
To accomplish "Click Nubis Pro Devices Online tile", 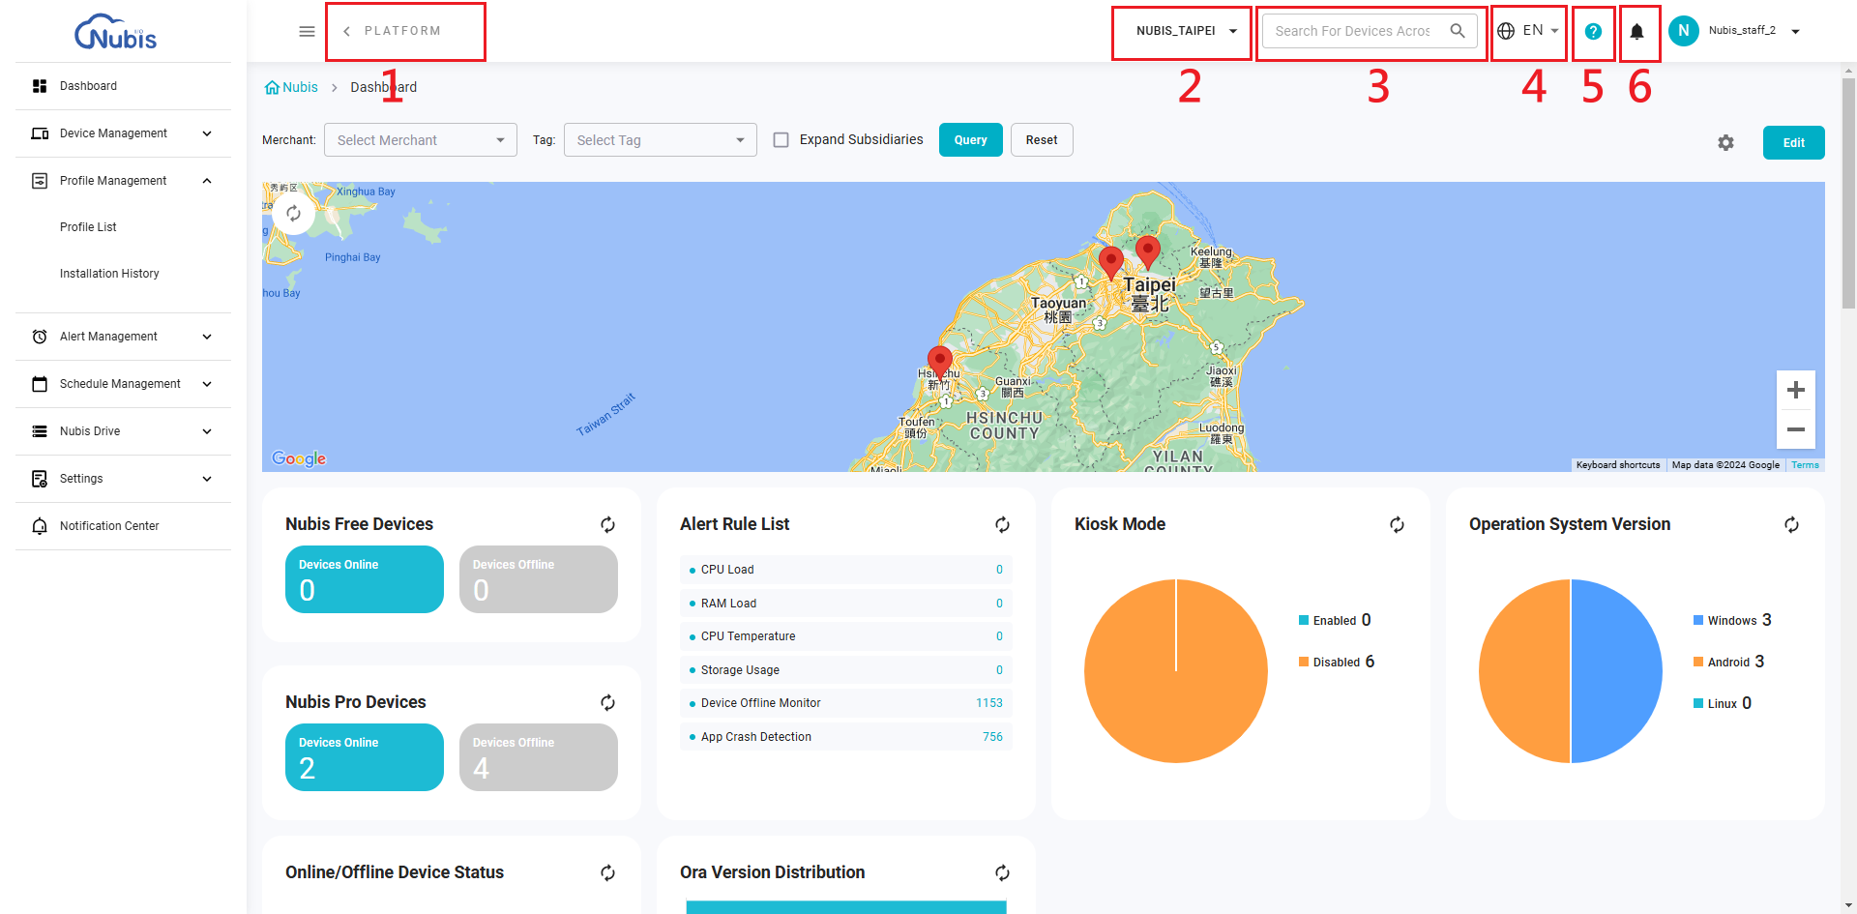I will point(365,757).
